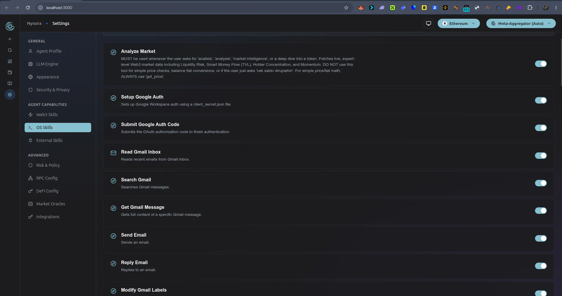
Task: Toggle the Submit Google Auth Code skill
Action: click(x=541, y=128)
